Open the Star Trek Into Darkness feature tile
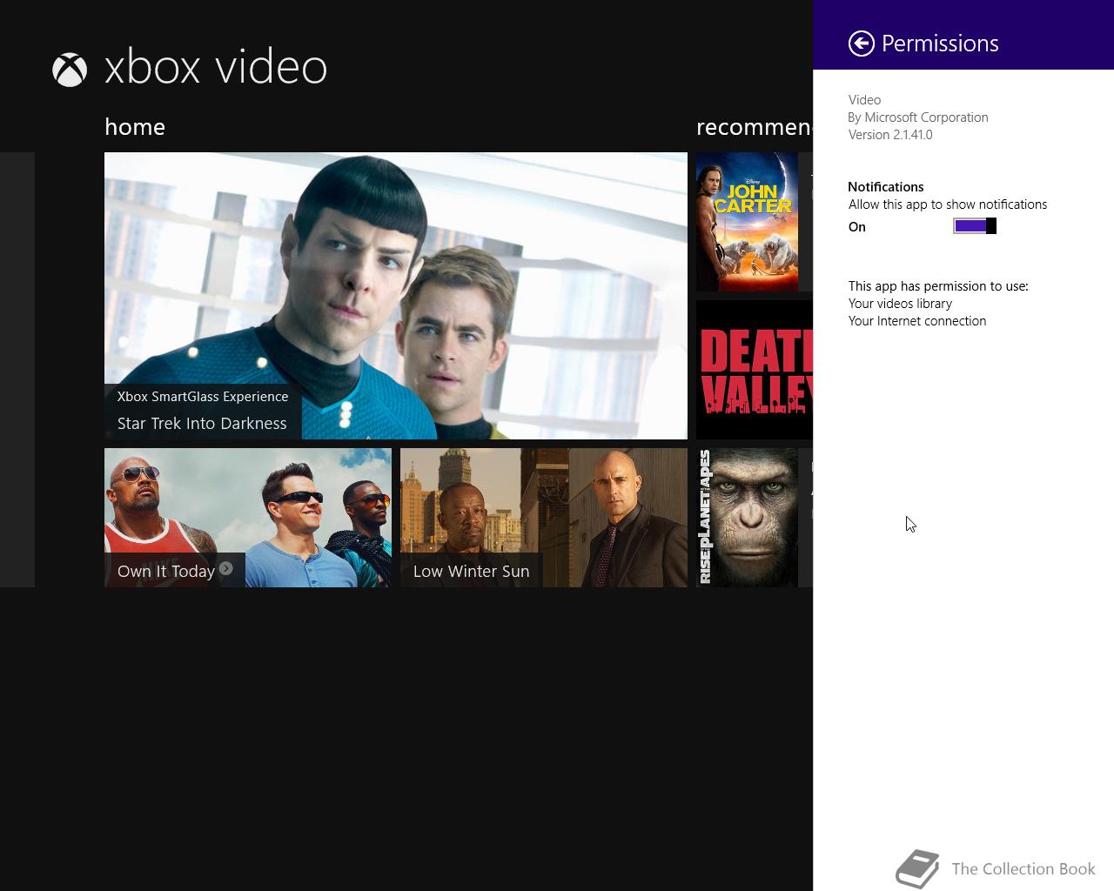This screenshot has width=1114, height=891. (x=396, y=296)
